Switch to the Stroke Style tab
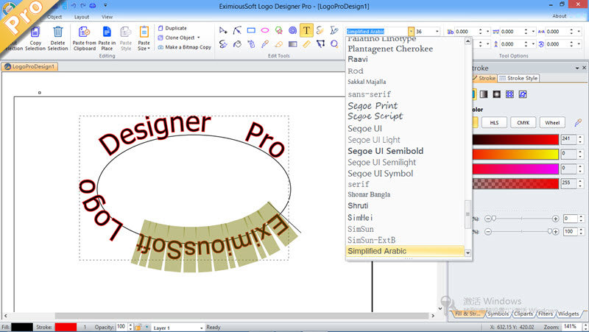Image resolution: width=589 pixels, height=332 pixels. [519, 78]
